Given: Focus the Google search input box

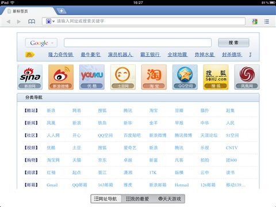Looking at the screenshot, I should (x=137, y=43).
